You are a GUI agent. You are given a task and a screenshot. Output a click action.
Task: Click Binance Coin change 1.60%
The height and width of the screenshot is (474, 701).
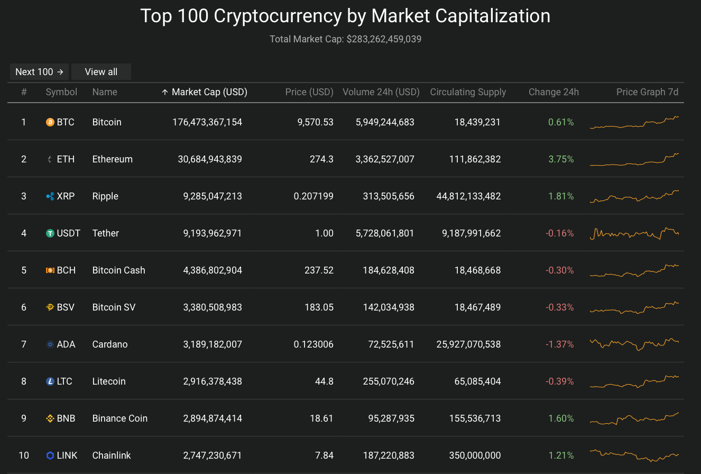pos(561,418)
